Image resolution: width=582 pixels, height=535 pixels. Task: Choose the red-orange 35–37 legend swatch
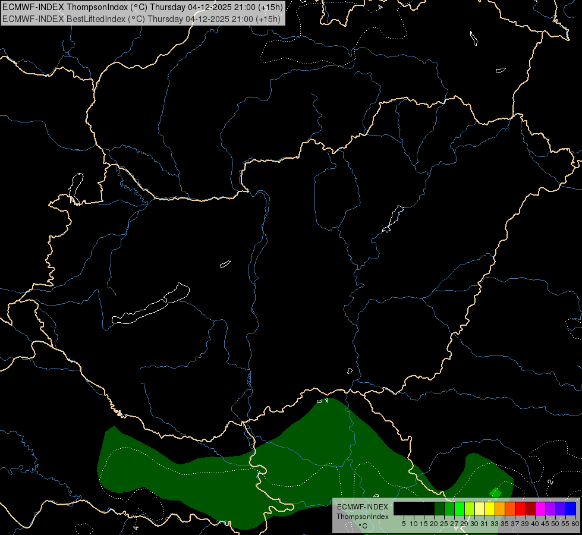(x=510, y=508)
